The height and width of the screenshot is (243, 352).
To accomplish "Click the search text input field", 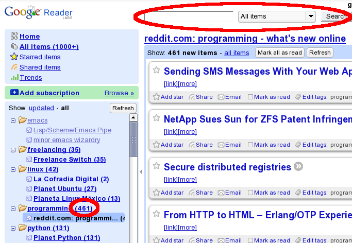I will pyautogui.click(x=189, y=16).
